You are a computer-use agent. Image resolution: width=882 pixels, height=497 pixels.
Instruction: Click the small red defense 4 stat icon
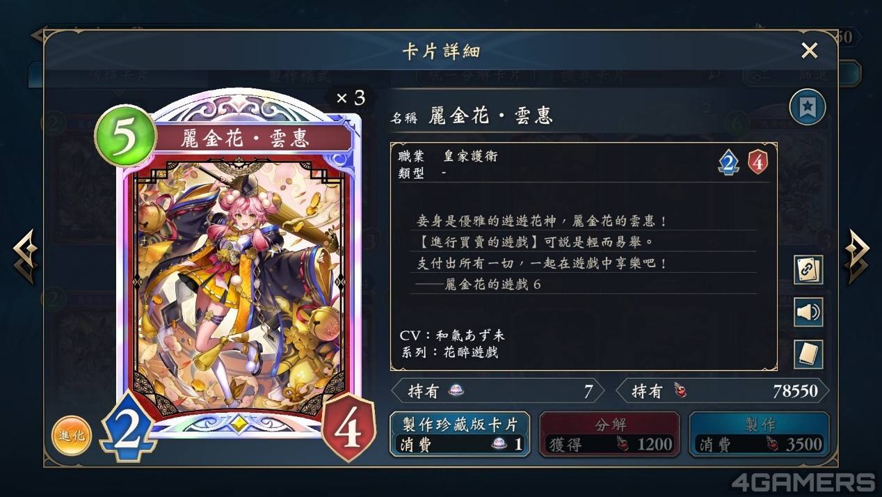757,162
